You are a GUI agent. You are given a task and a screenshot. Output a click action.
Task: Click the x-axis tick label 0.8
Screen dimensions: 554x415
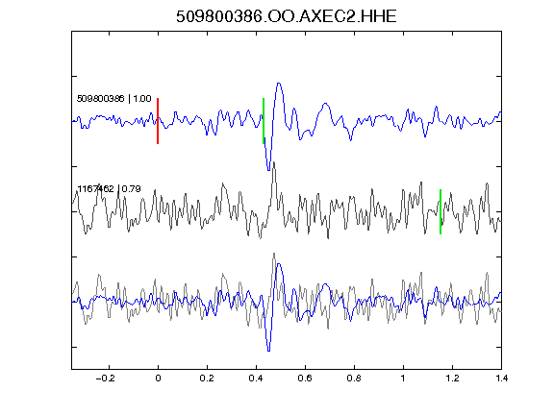(x=354, y=378)
